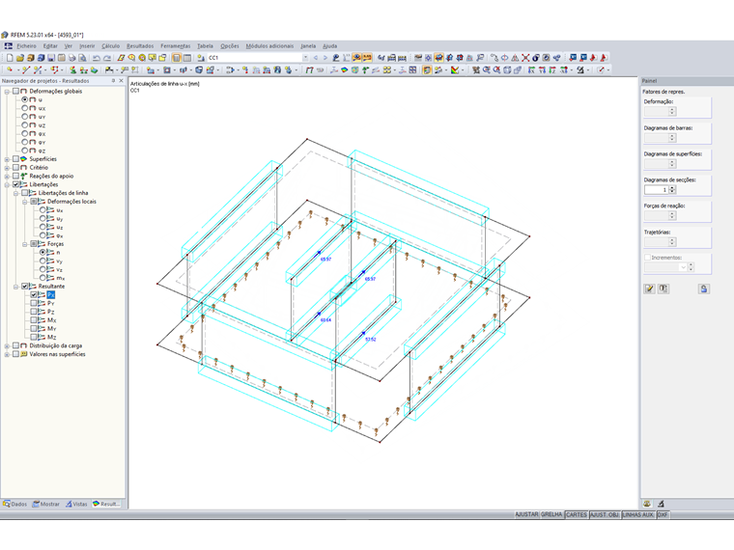734x550 pixels.
Task: Expand the Reações do apoio tree node
Action: pos(7,177)
